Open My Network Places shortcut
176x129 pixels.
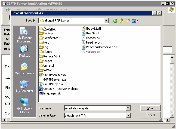[x=24, y=106]
